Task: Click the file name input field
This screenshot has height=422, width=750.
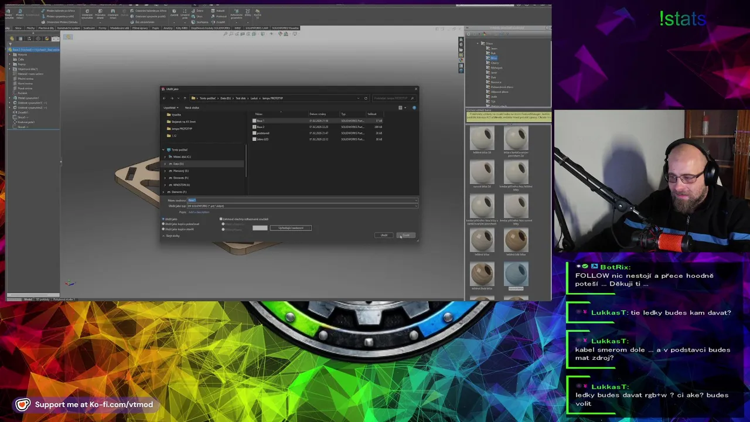Action: [x=301, y=200]
